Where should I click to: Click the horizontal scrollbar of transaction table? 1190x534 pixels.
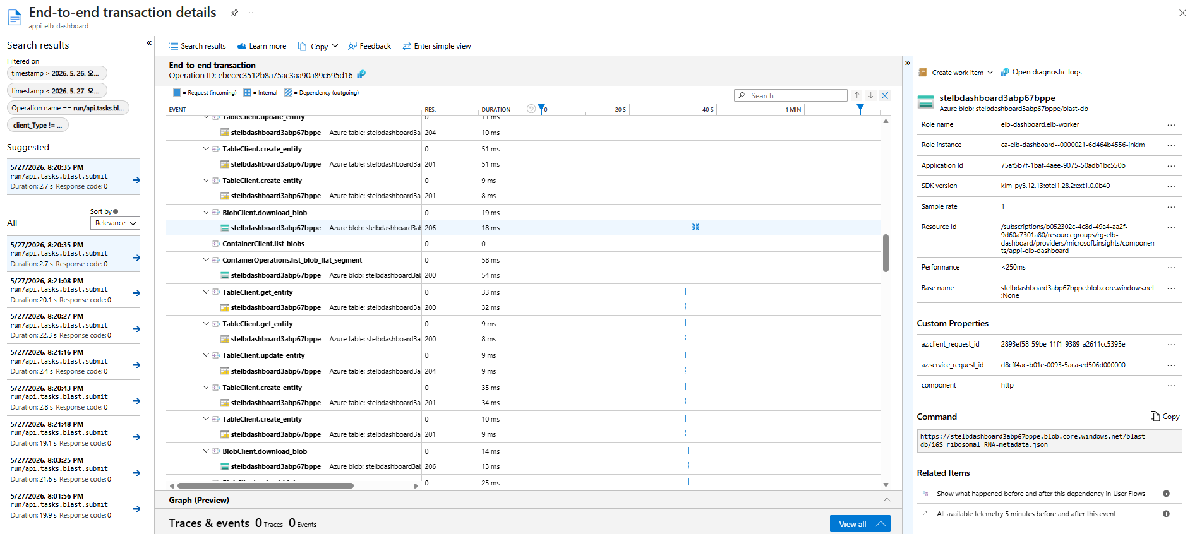coord(265,485)
